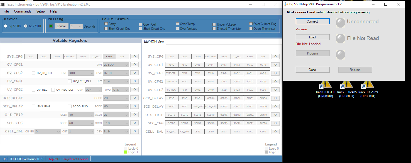
Task: Open the OVH 300 dropdown
Action: 81,73
